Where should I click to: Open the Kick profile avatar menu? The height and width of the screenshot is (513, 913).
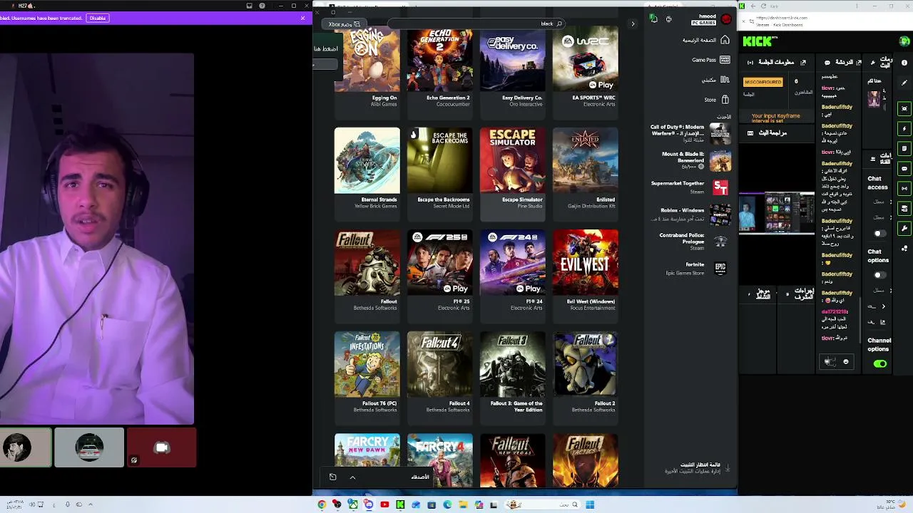pyautogui.click(x=905, y=41)
